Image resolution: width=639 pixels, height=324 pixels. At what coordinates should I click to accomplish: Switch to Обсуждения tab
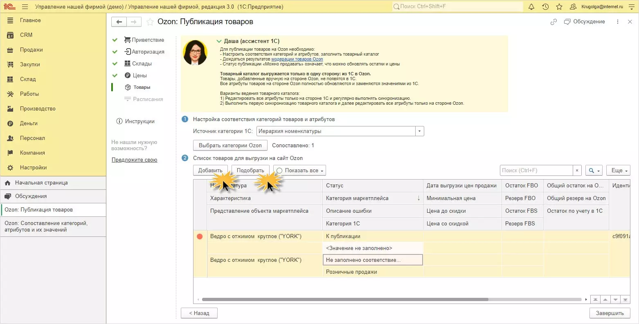(53, 196)
